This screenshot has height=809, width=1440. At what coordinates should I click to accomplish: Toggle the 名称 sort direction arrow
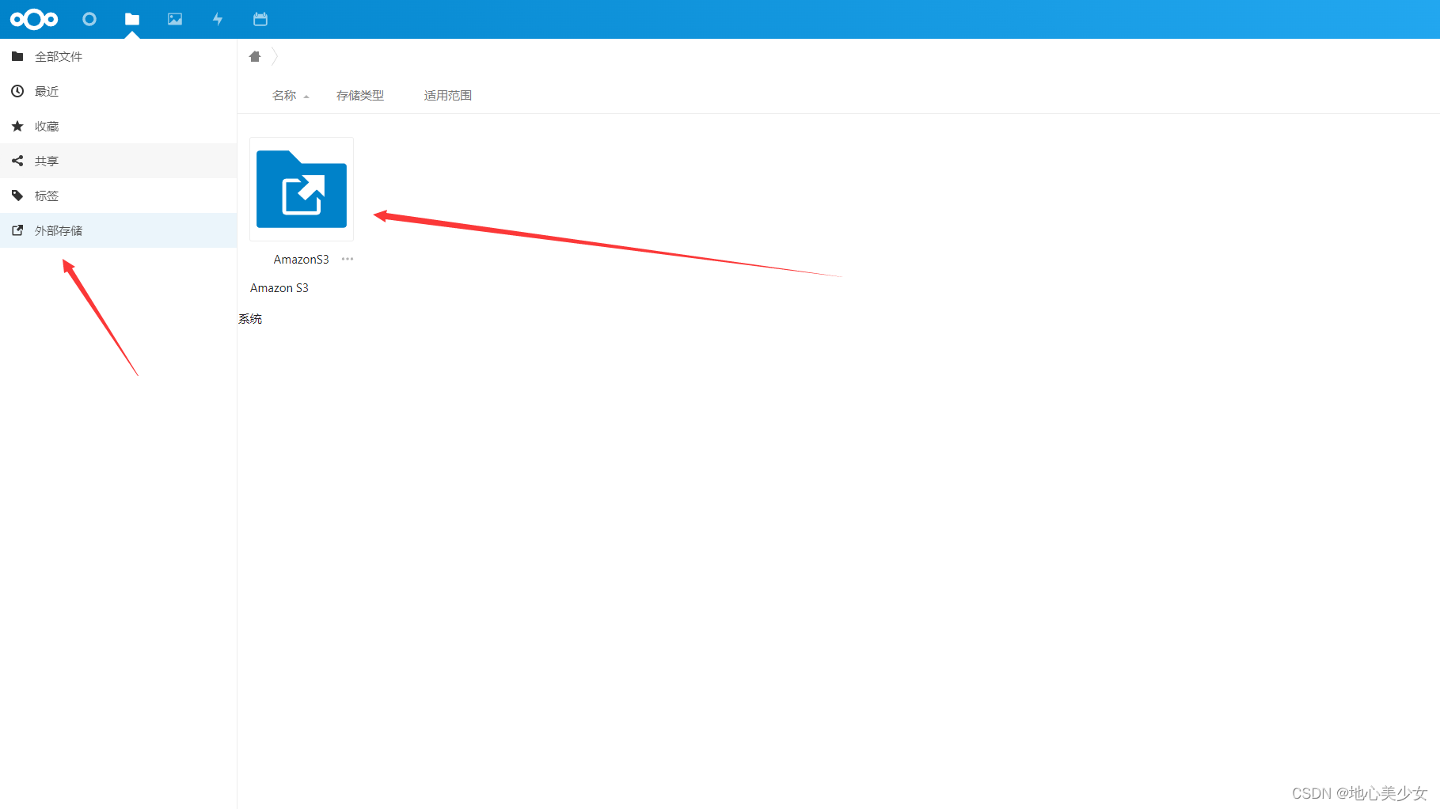306,97
